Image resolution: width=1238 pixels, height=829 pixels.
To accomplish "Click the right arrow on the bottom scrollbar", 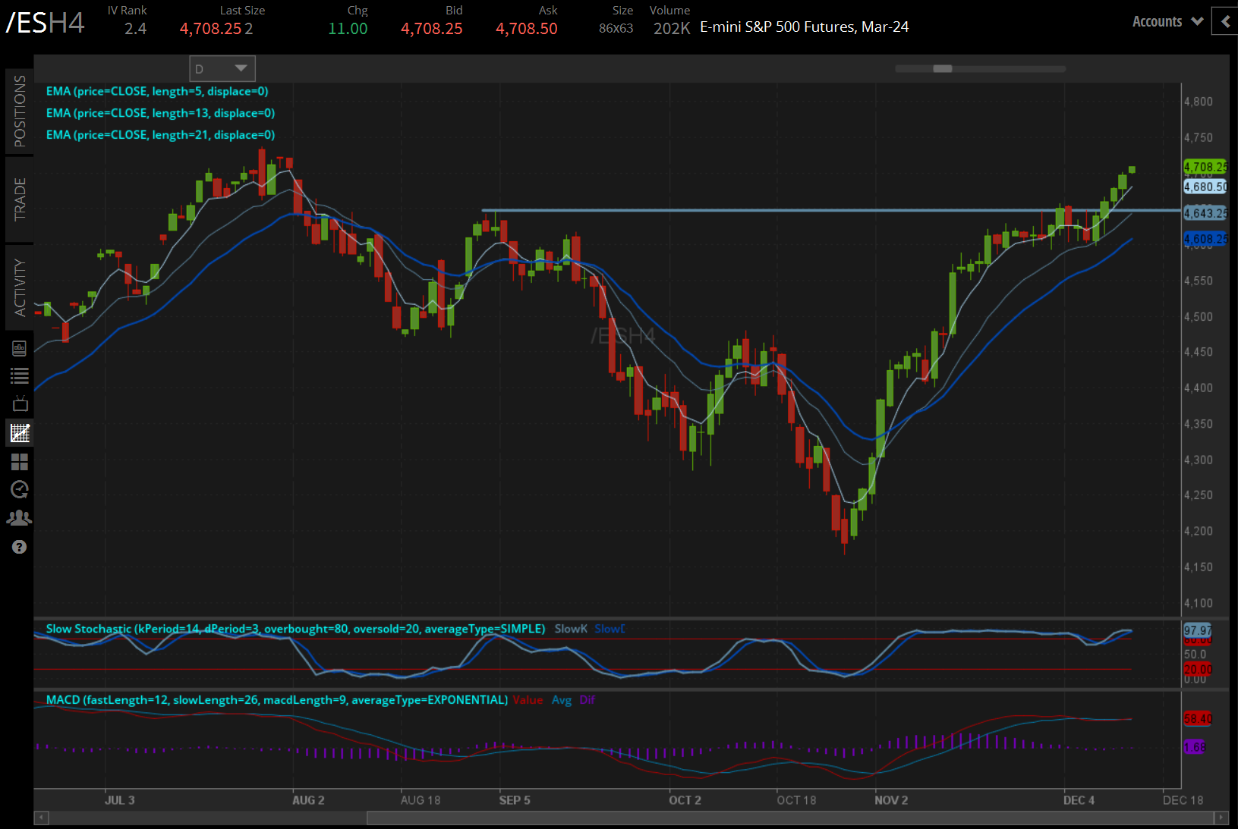I will [1221, 818].
